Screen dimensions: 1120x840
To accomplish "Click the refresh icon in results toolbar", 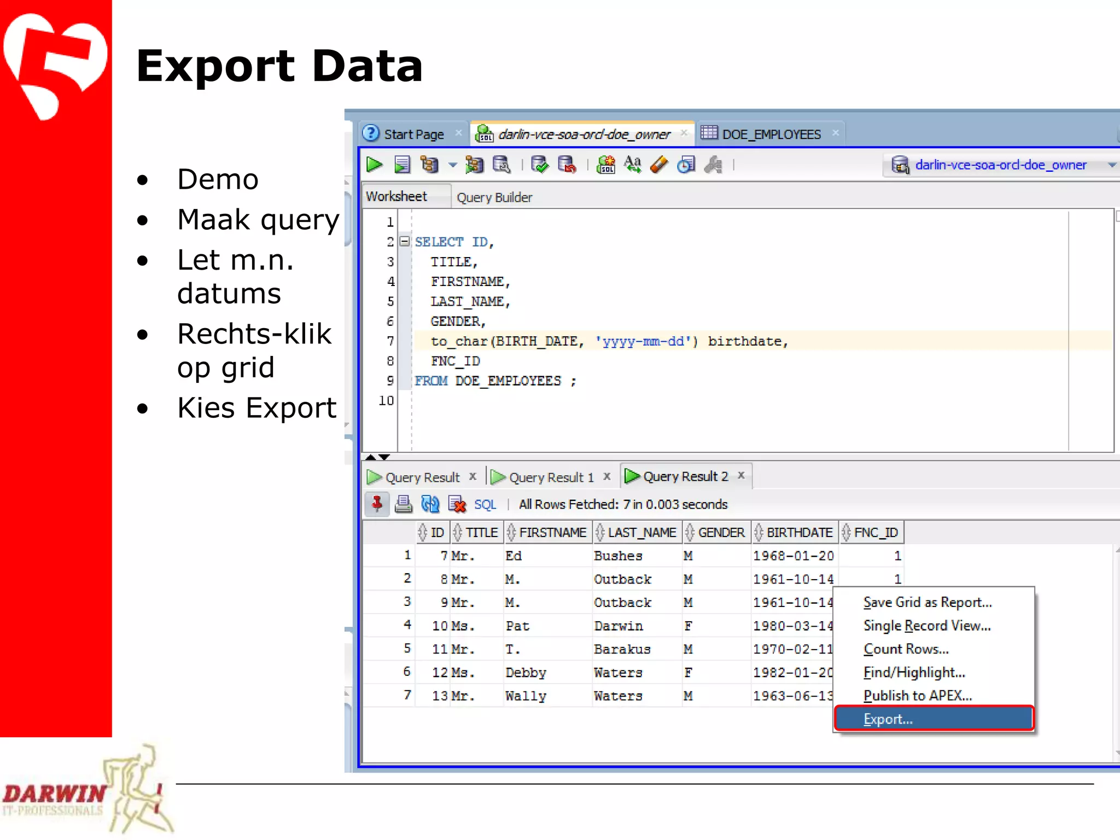I will click(430, 504).
